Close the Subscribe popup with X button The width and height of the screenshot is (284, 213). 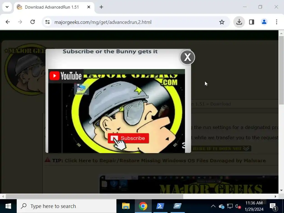[x=187, y=57]
